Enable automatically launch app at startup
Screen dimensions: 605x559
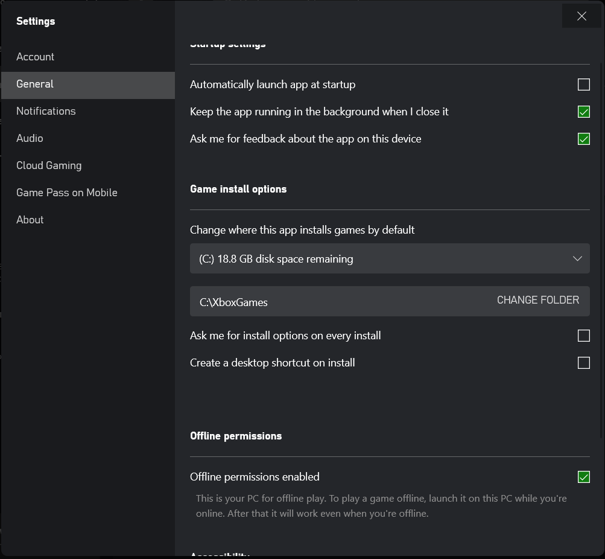point(583,84)
